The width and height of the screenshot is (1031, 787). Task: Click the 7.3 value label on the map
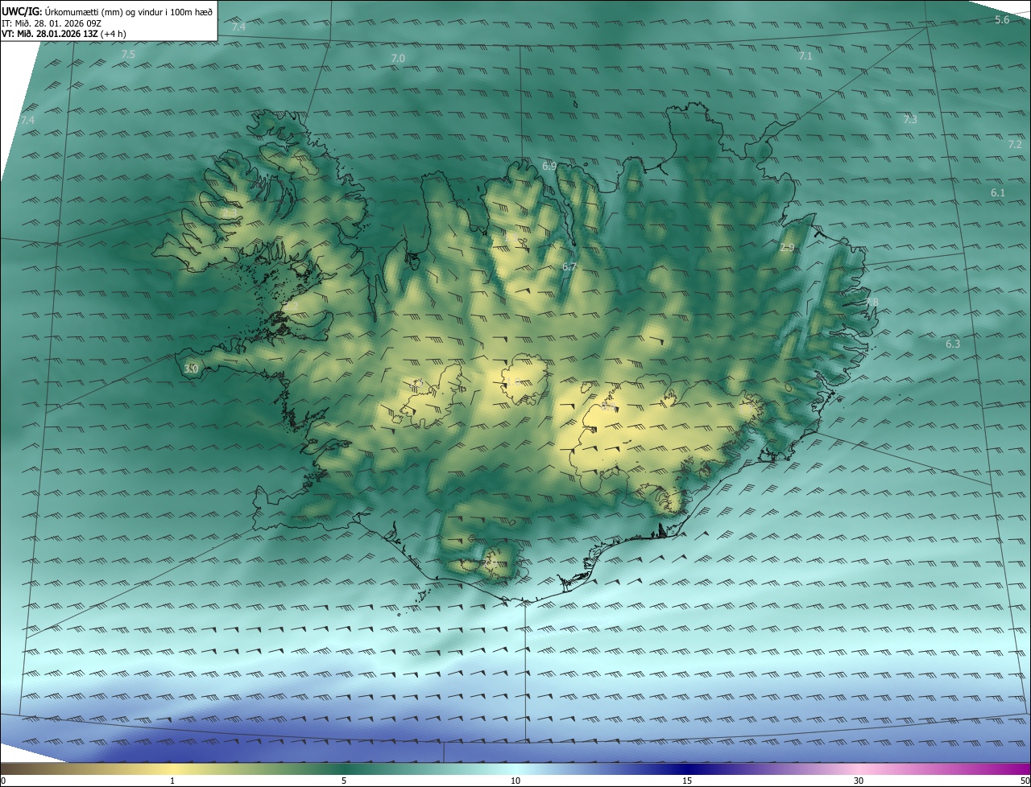[910, 119]
